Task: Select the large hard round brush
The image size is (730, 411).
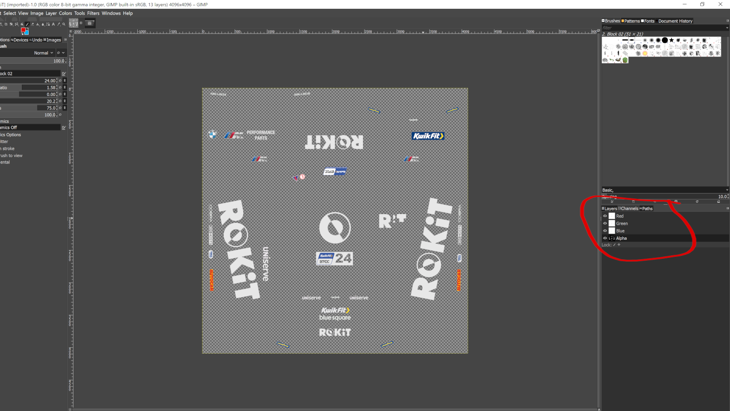Action: pyautogui.click(x=665, y=40)
